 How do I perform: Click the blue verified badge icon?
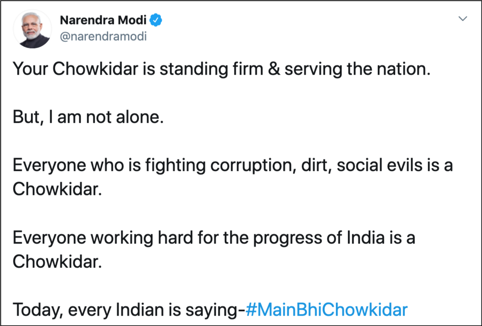156,20
